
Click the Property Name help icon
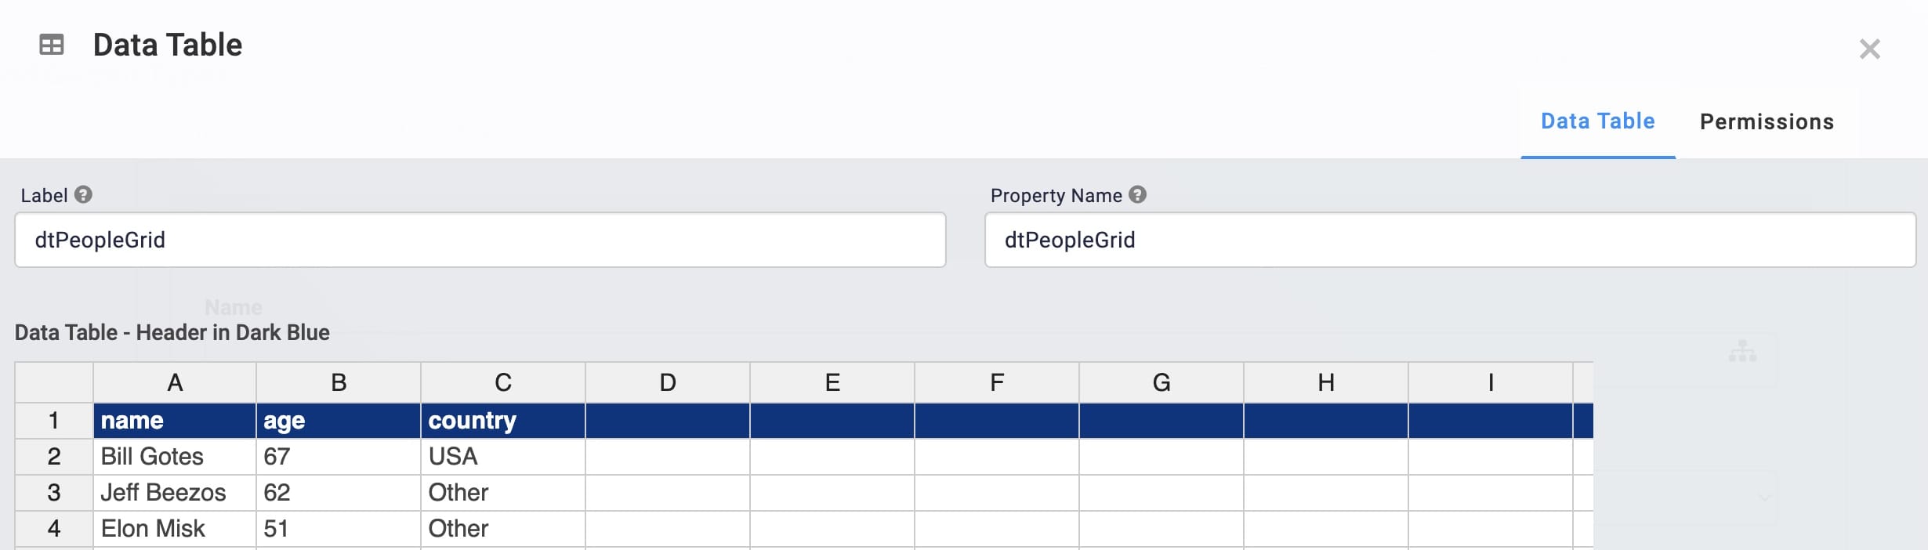[x=1137, y=194]
